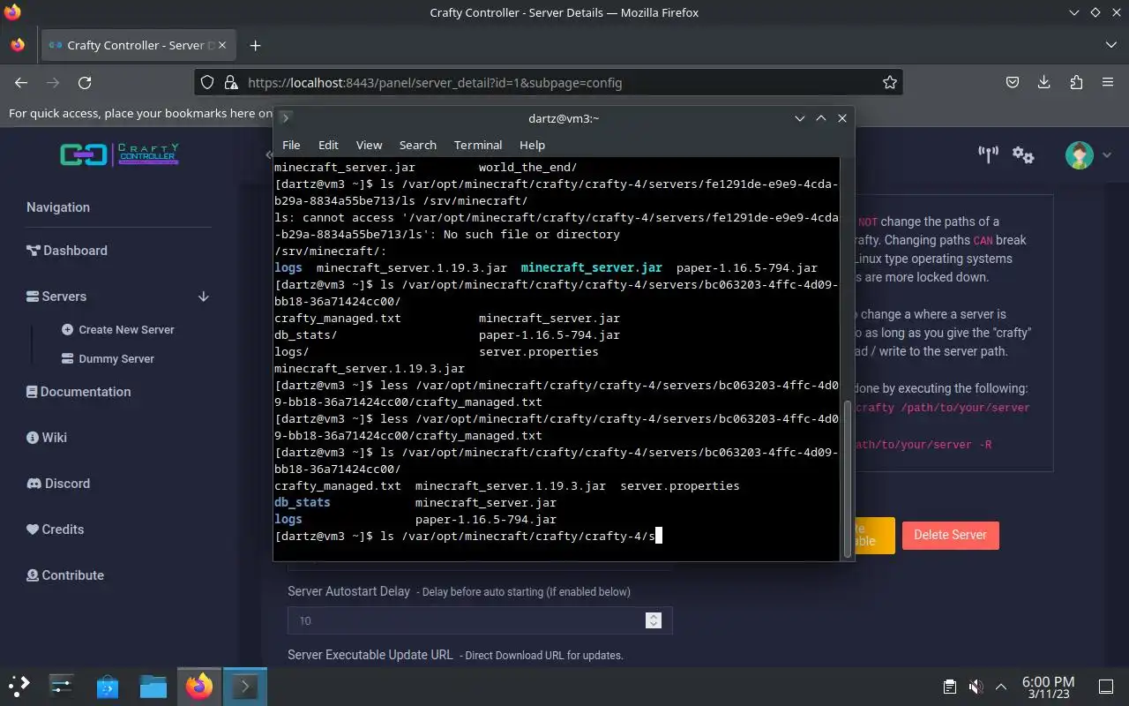Adjust the Autostart Delay spinner arrows
The width and height of the screenshot is (1129, 706).
tap(654, 620)
